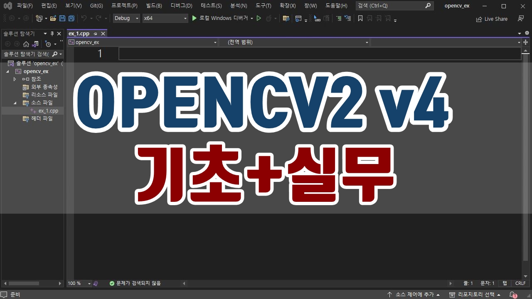Expand the 참조 tree node
The height and width of the screenshot is (299, 532).
click(15, 79)
